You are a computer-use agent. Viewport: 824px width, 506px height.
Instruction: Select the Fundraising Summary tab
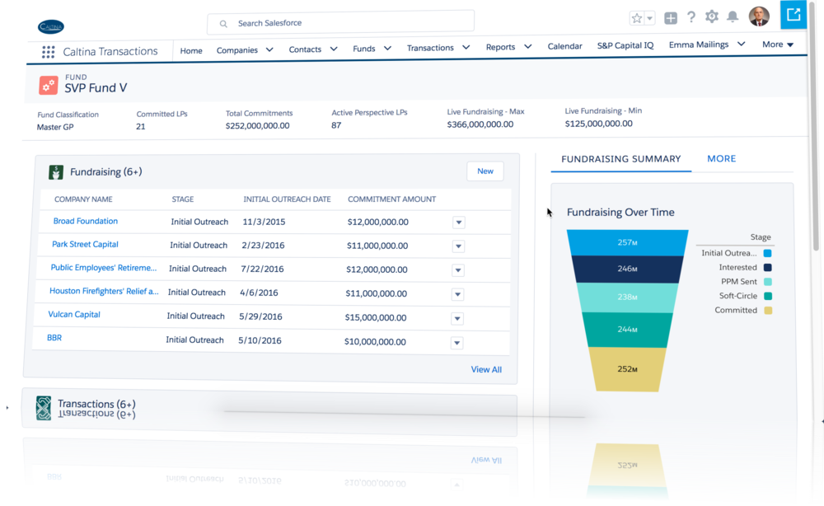point(621,159)
